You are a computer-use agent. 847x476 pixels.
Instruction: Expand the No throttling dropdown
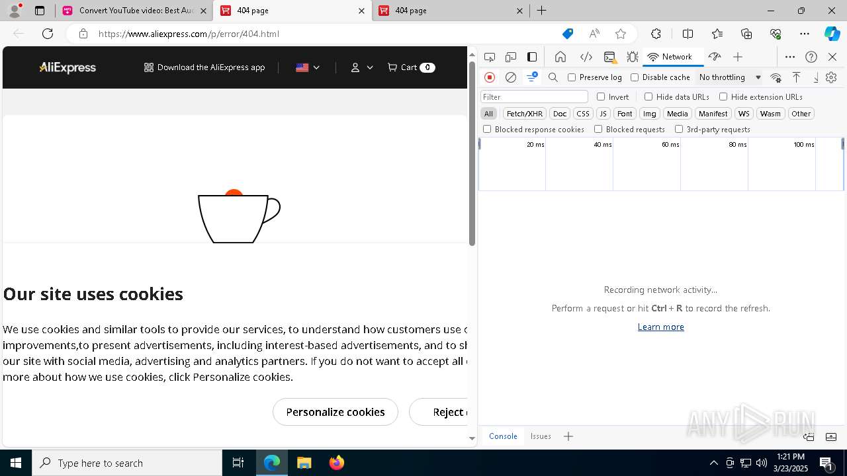(x=730, y=77)
